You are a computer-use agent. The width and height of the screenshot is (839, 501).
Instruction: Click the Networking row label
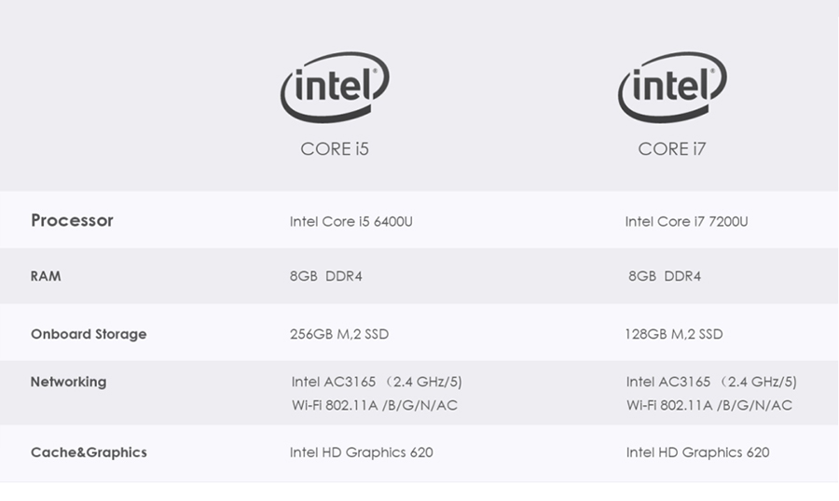pyautogui.click(x=68, y=382)
